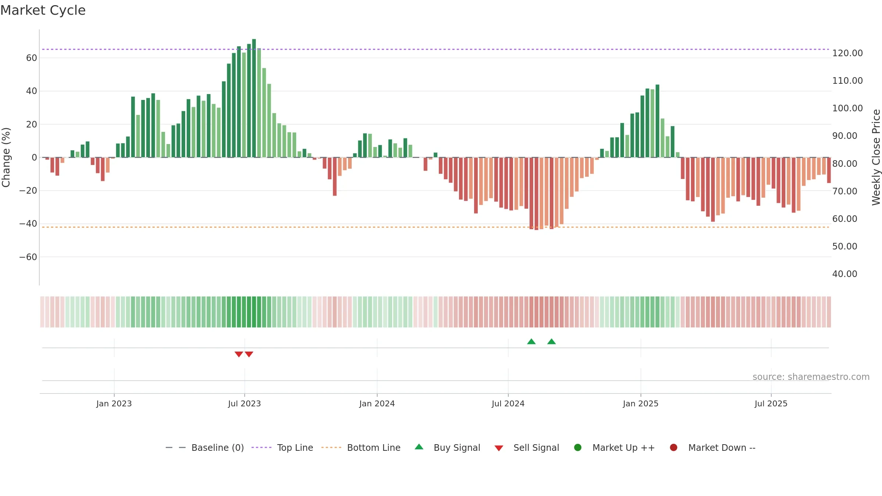Click the '−60' left axis tick label
882x496 pixels.
tap(28, 257)
